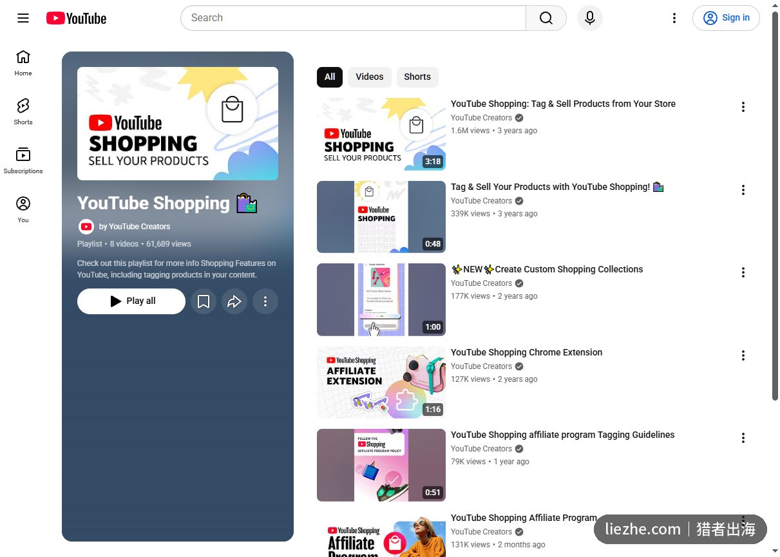Click the YouTube logo

(x=76, y=18)
